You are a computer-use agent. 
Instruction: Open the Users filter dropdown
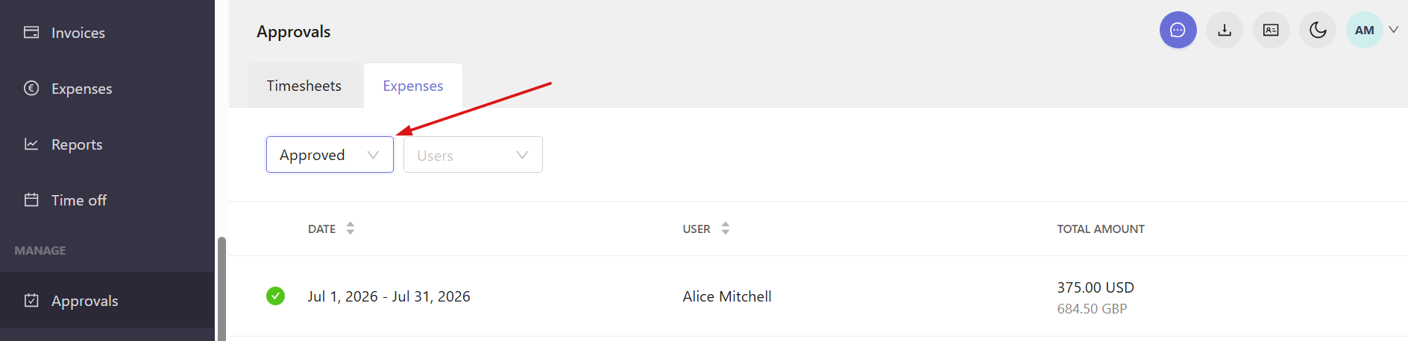473,155
